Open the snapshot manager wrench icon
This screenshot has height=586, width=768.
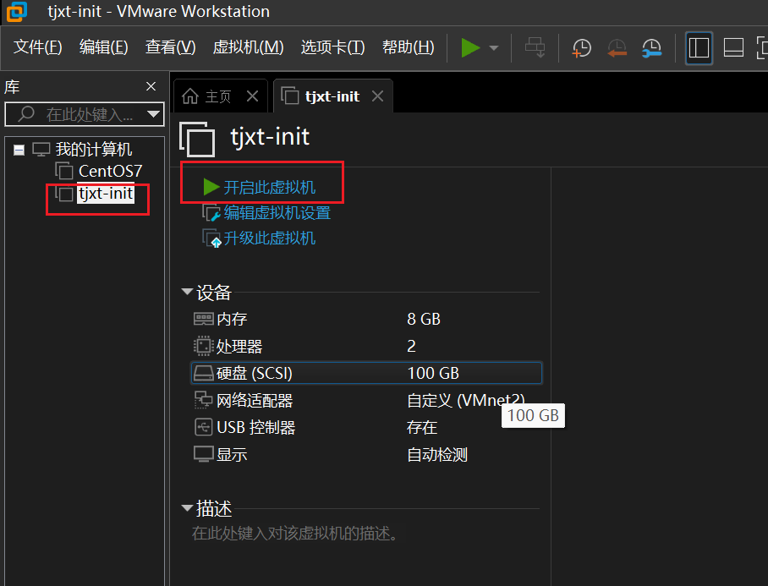652,48
